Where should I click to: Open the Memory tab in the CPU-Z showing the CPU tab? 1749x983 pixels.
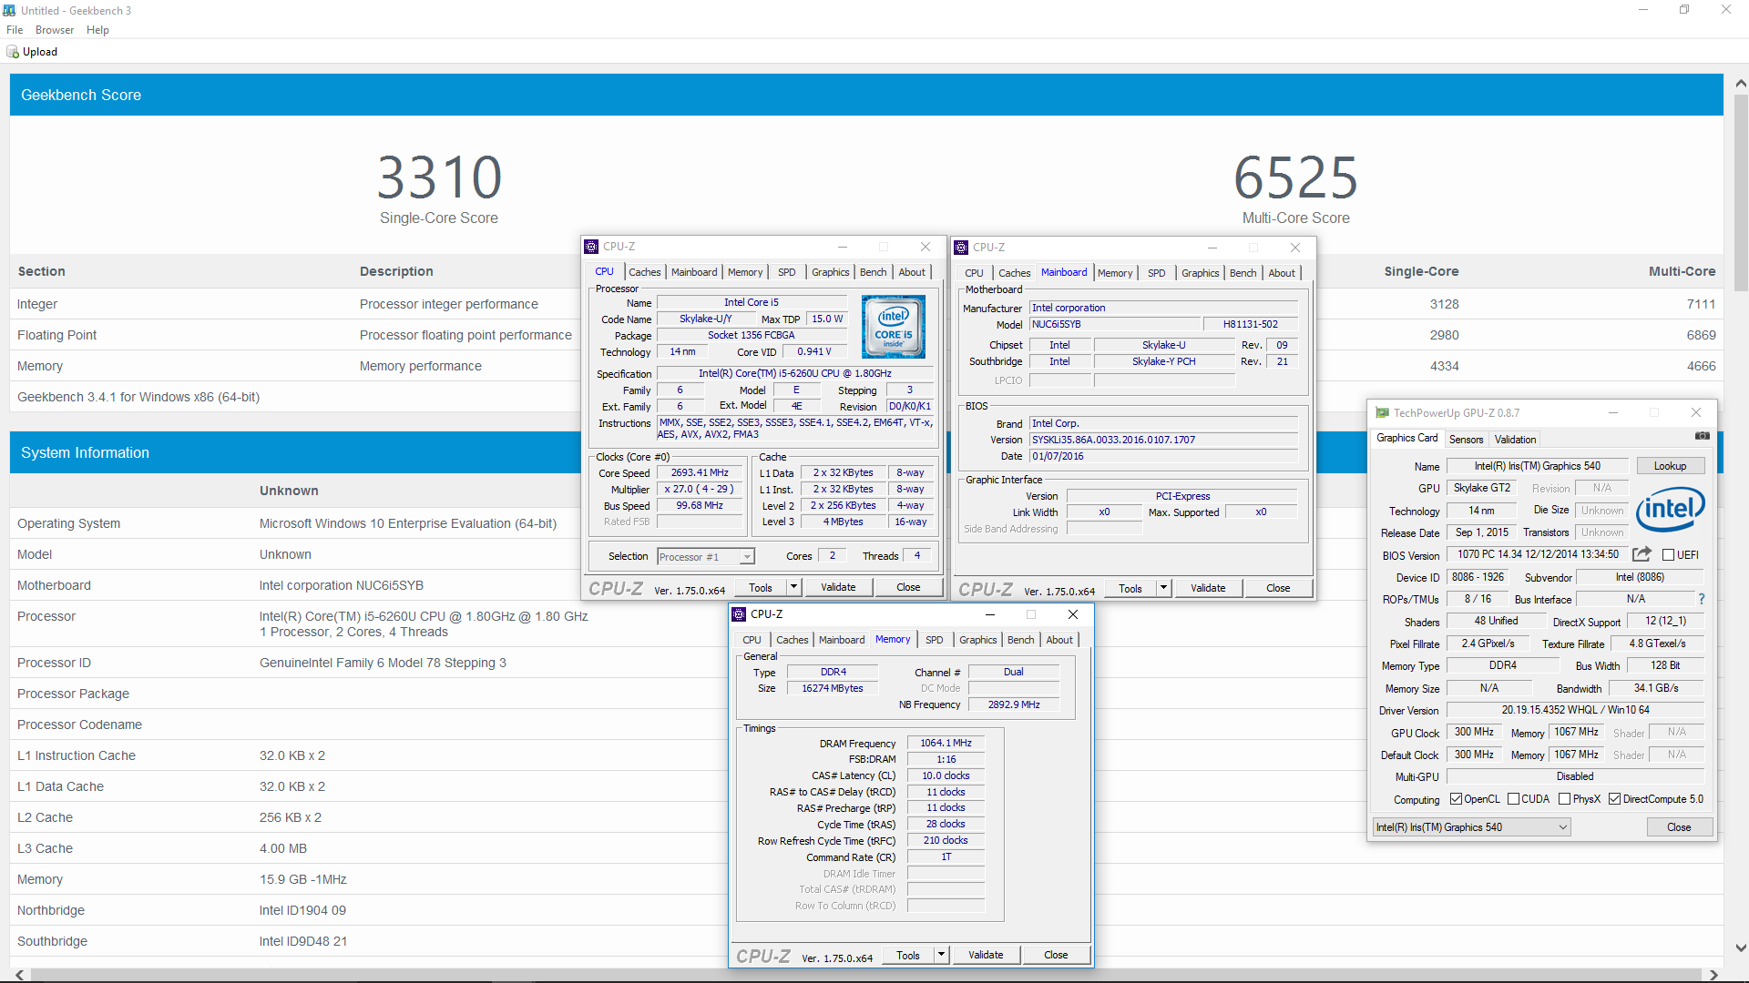(744, 272)
